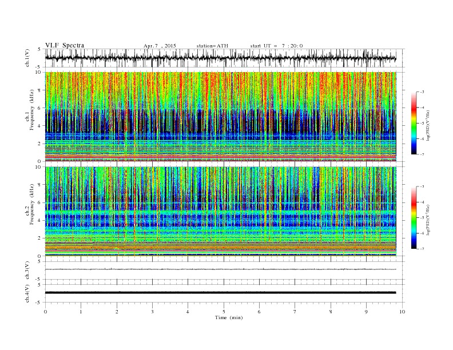Click the ch.2 spectrogram panel
This screenshot has height=350, width=453.
point(221,212)
